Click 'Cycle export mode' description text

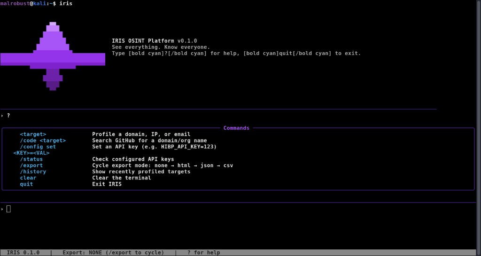click(163, 165)
